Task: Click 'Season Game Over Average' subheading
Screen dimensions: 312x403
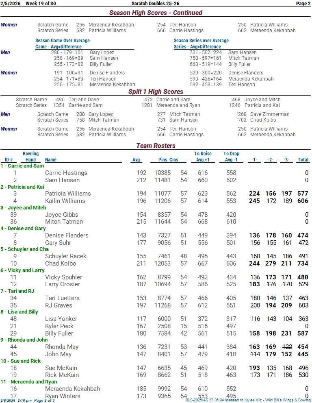Action: pyautogui.click(x=63, y=41)
